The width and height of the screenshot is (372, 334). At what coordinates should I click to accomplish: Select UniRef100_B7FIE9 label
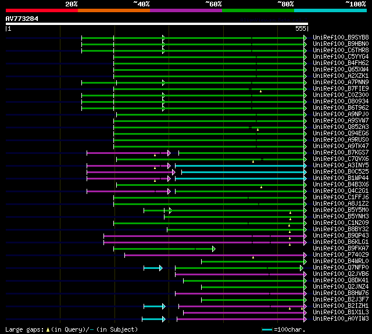341,89
